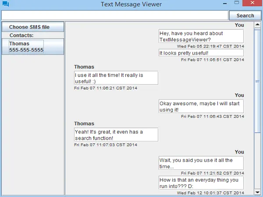Viewport: 263px width, 197px height.
Task: Focus the search text field
Action: 115,15
